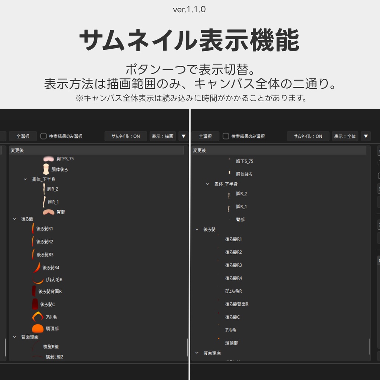
Task: Toggle サムネイル：ON button in right panel
Action: coord(308,136)
